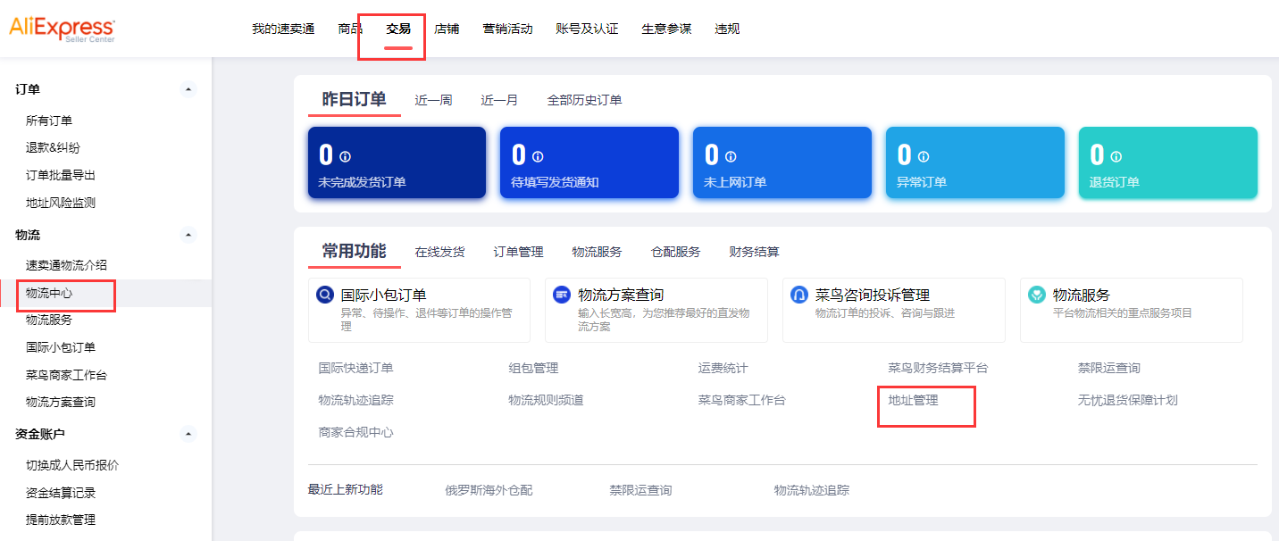Click 无忧退货保障计划 link

pos(1127,400)
